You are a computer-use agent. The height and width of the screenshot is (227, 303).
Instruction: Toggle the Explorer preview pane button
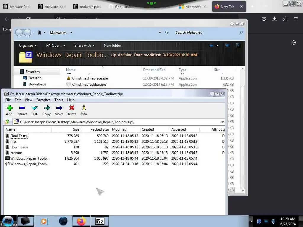227,46
